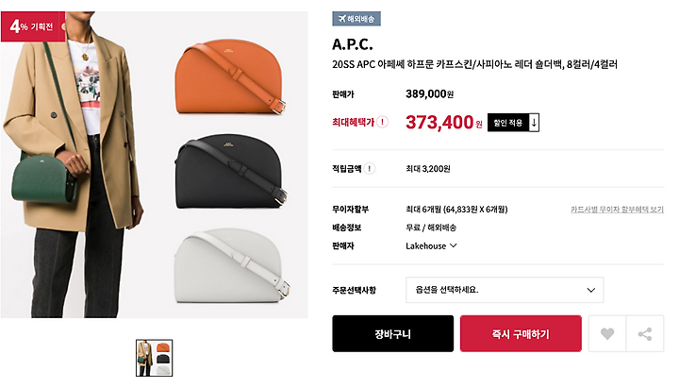Click the A.P.C. brand name
The image size is (679, 388).
(x=352, y=44)
